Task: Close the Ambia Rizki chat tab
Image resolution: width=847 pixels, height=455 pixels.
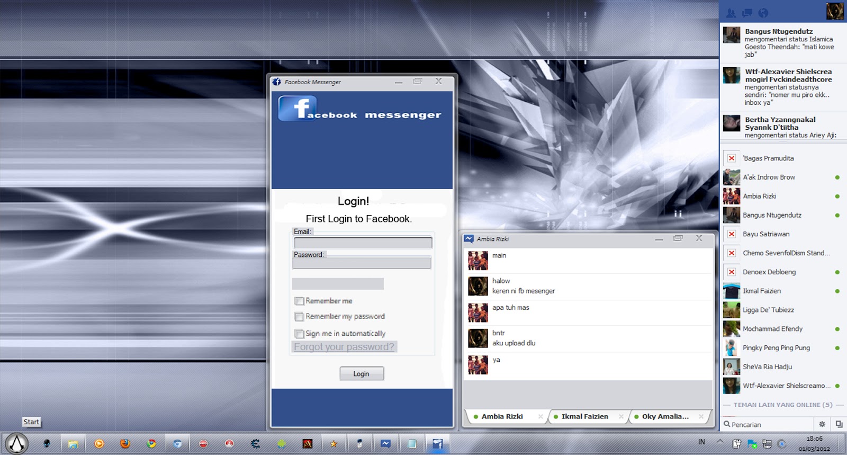Action: pos(540,416)
